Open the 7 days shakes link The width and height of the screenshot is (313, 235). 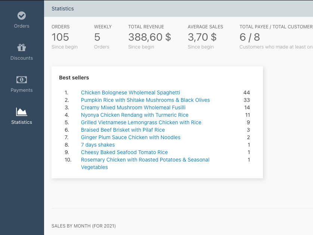coord(98,145)
